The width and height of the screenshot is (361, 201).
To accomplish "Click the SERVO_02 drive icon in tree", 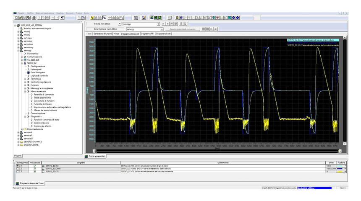I will 25,63.
